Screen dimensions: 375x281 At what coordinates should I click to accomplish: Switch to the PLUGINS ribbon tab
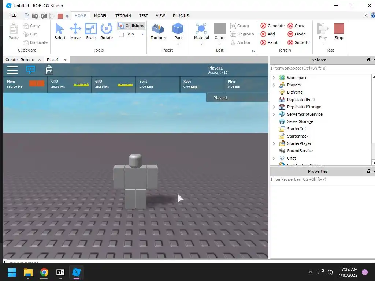tap(181, 16)
